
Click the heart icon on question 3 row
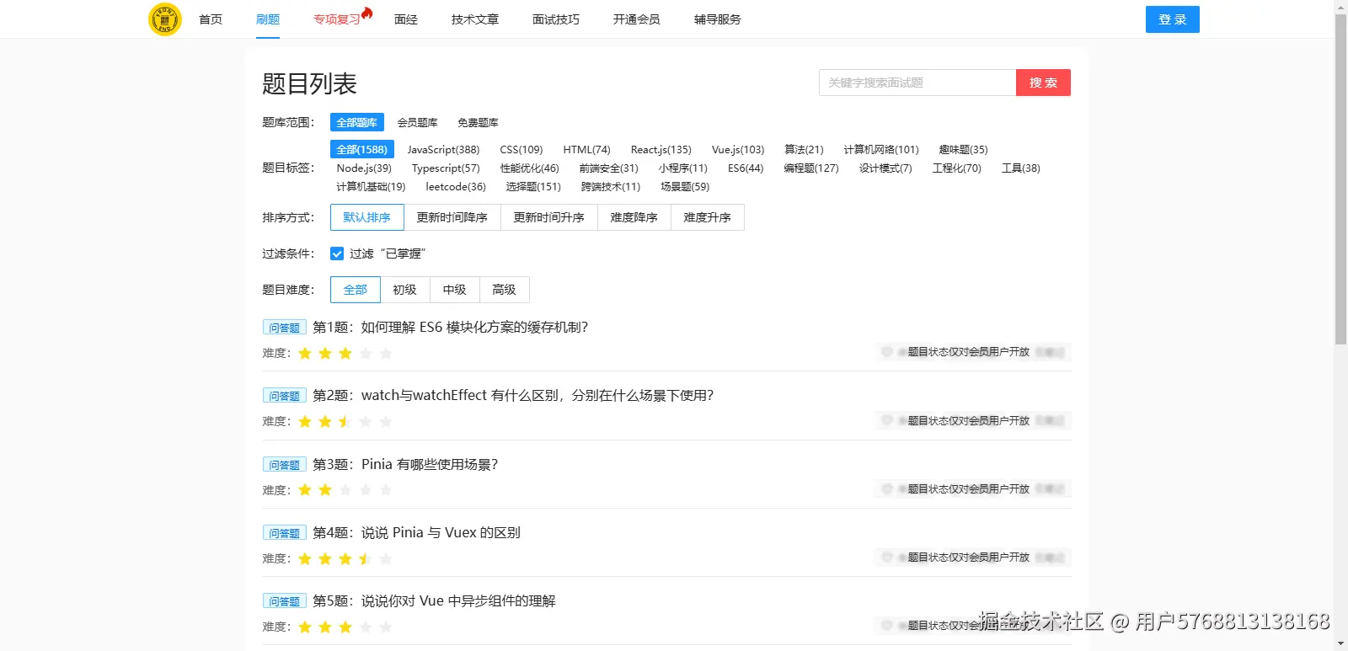coord(886,488)
